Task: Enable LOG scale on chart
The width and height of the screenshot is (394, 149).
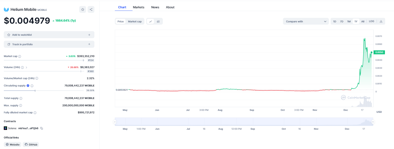Action: [372, 21]
